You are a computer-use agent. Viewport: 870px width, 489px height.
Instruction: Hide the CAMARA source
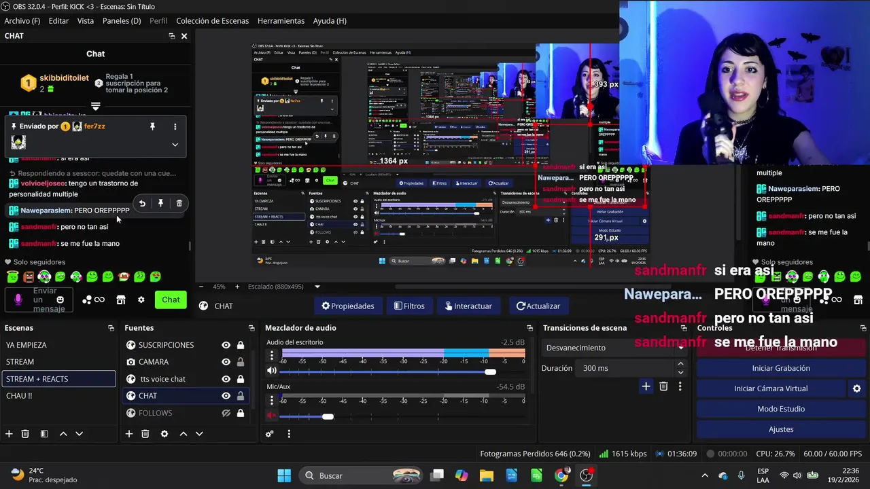click(226, 362)
